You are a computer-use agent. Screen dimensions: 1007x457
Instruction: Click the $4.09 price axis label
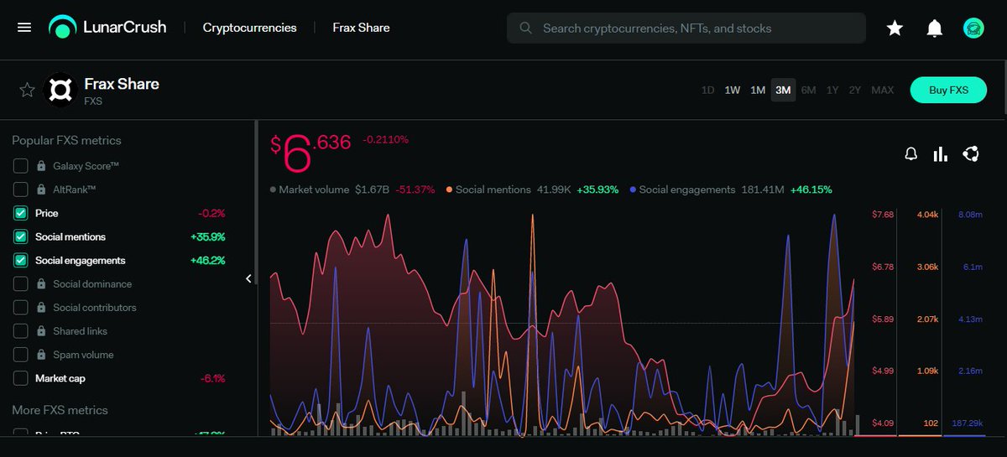coord(883,423)
